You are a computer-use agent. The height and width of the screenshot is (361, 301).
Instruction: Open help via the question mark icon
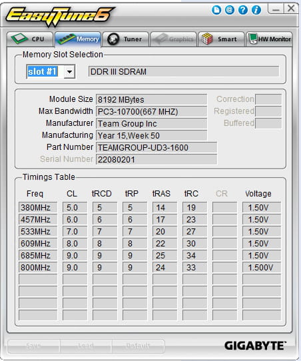pyautogui.click(x=243, y=10)
